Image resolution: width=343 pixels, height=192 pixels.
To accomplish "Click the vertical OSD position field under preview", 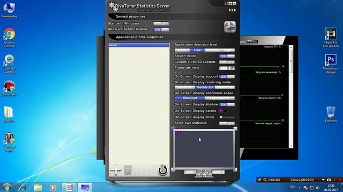I will pyautogui.click(x=218, y=172).
